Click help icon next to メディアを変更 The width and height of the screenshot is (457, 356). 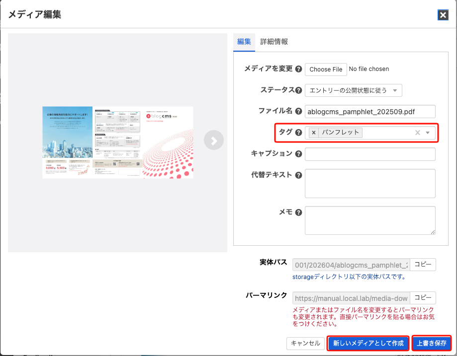pos(298,69)
